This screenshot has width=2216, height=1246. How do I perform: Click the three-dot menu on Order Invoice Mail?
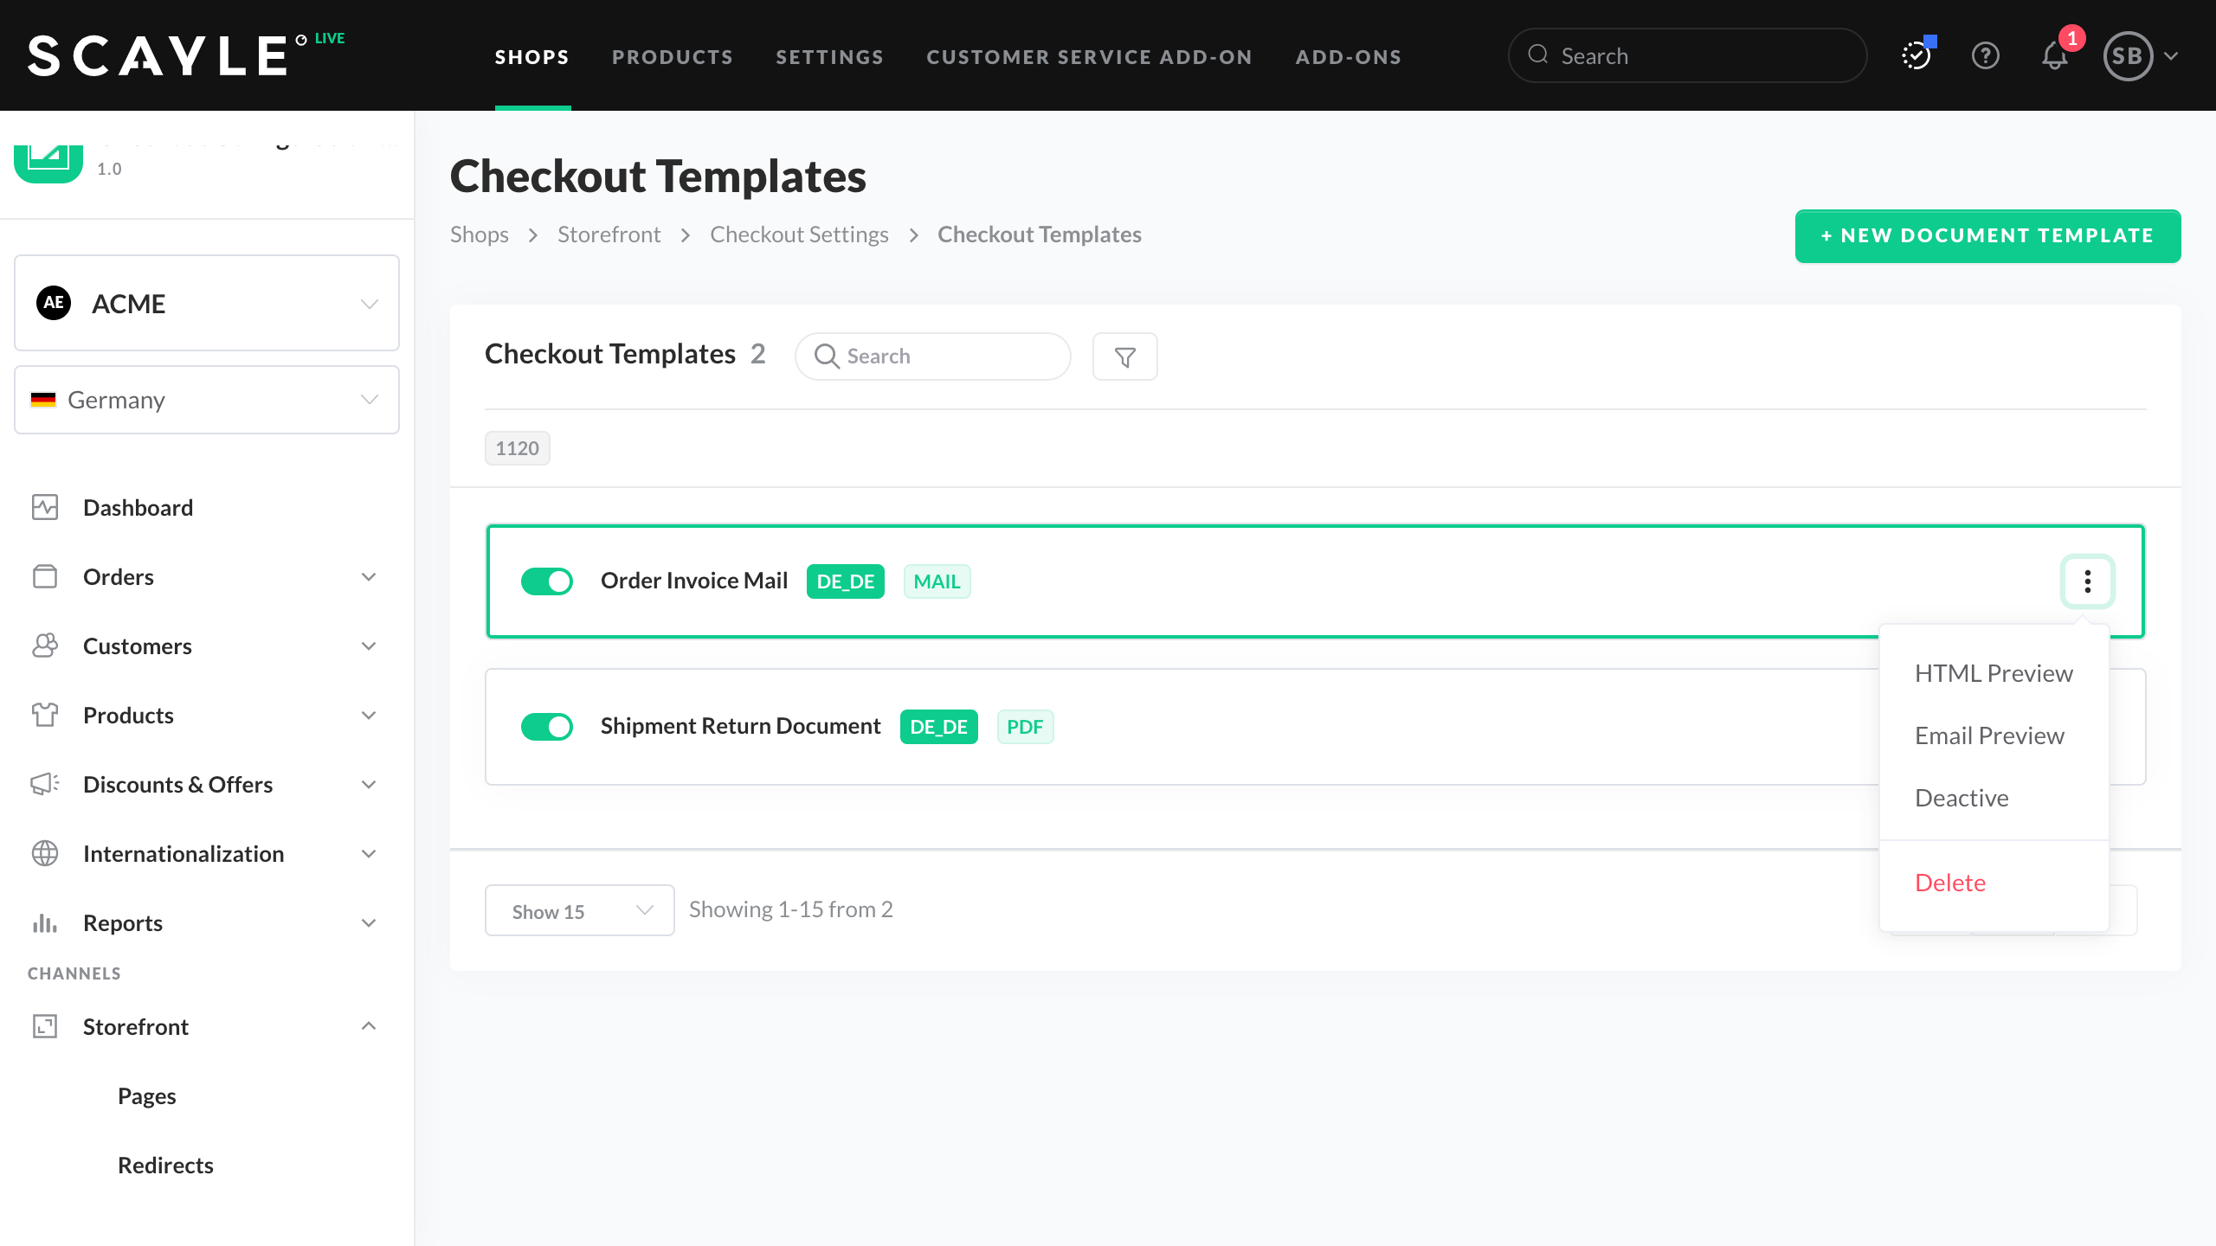pos(2087,581)
